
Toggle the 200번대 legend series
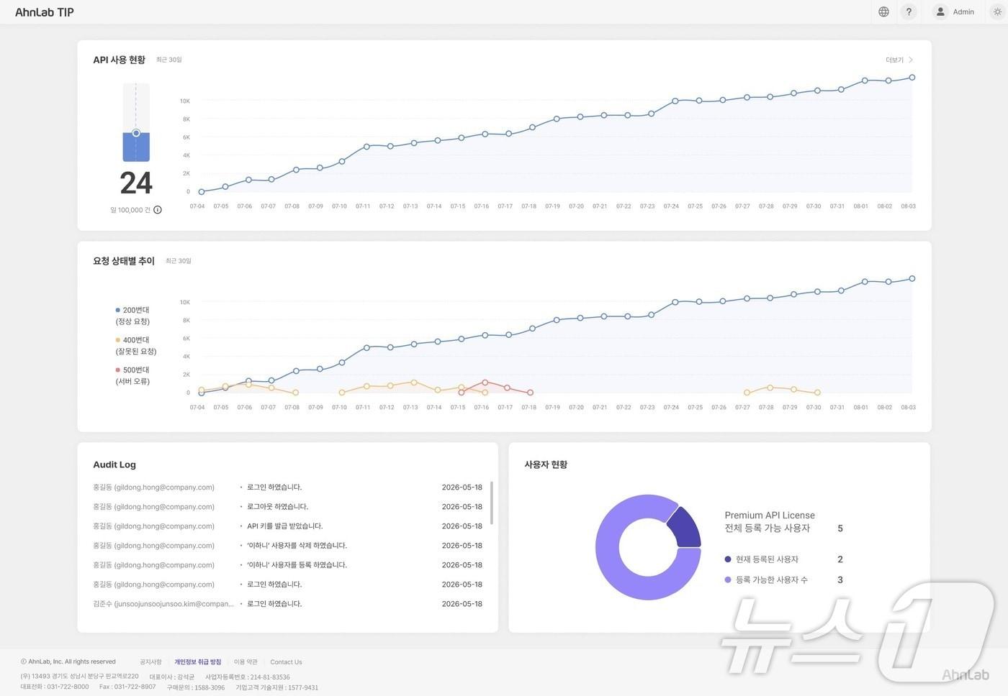pyautogui.click(x=132, y=316)
